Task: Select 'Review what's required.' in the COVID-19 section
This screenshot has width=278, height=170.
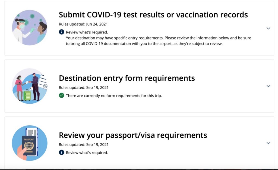Action: pyautogui.click(x=87, y=32)
